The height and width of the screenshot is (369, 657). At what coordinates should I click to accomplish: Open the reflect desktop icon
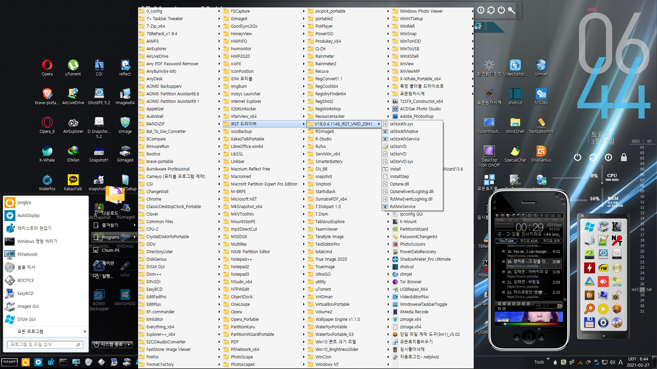[x=125, y=68]
